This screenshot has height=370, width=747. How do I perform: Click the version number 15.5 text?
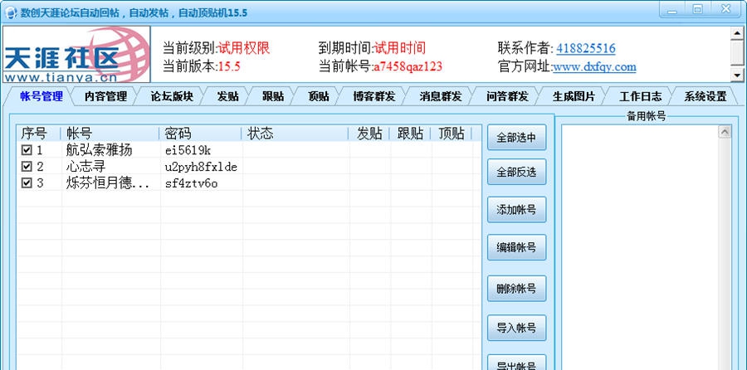pos(229,66)
